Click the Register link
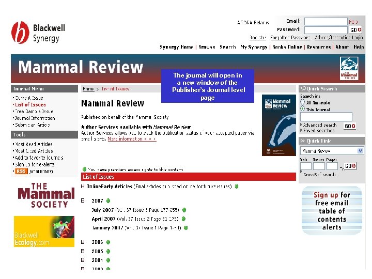Screen dimensions: 372x279 click(x=258, y=38)
